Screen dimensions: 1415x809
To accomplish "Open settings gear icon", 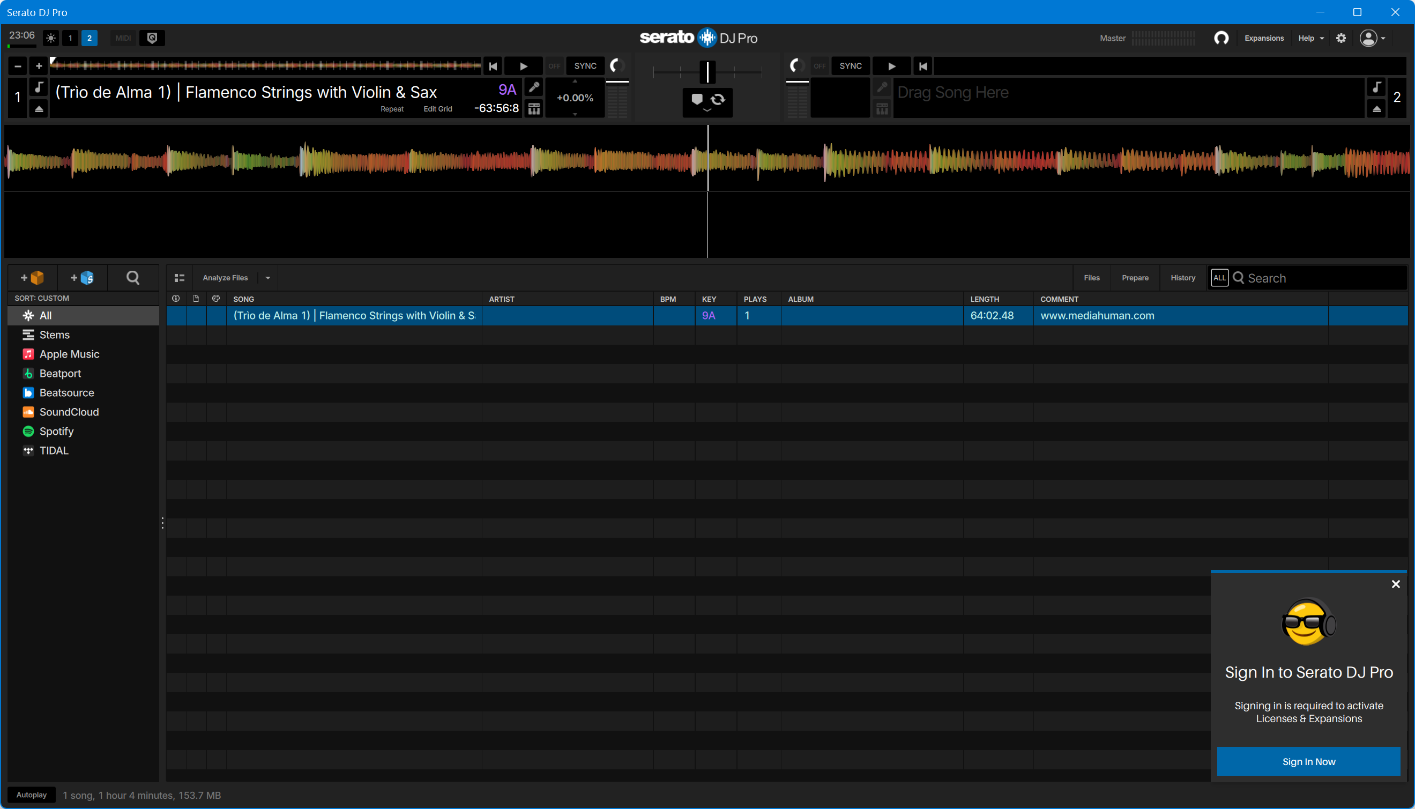I will (1341, 39).
